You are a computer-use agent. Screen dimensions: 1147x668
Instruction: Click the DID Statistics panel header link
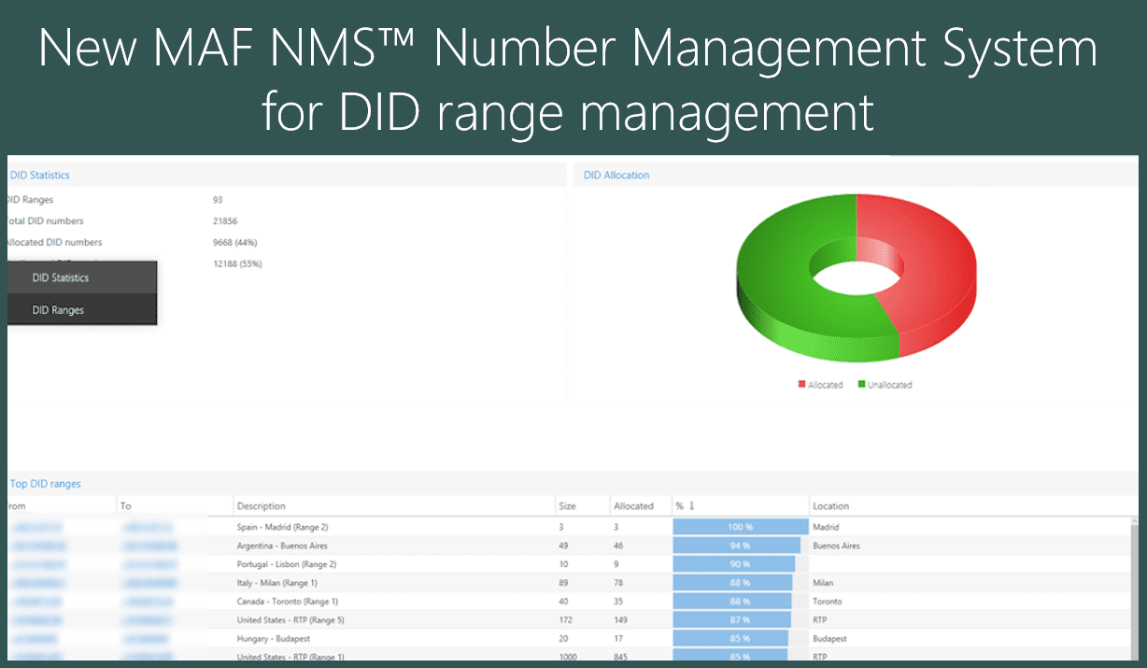click(x=38, y=175)
